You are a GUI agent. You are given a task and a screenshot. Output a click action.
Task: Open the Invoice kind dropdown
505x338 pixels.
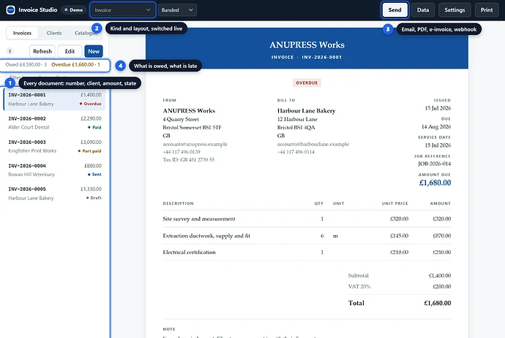tap(123, 10)
